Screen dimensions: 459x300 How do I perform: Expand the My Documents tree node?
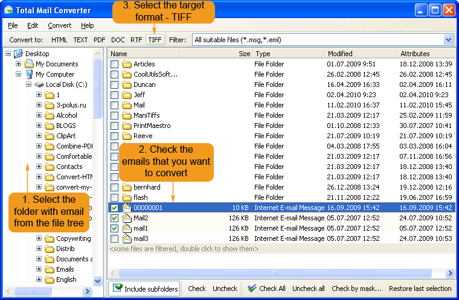(x=18, y=63)
